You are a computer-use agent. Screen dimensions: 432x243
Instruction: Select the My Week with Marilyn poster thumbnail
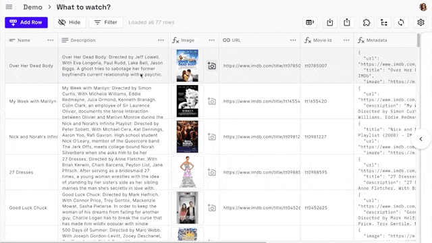188,101
